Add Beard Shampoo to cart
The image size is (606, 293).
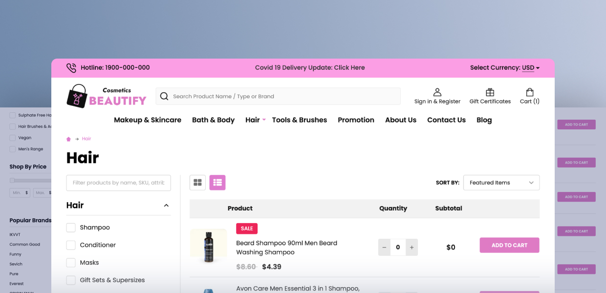coord(509,245)
